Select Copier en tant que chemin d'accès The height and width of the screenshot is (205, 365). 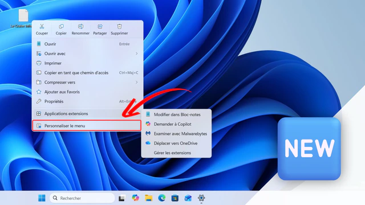click(87, 73)
